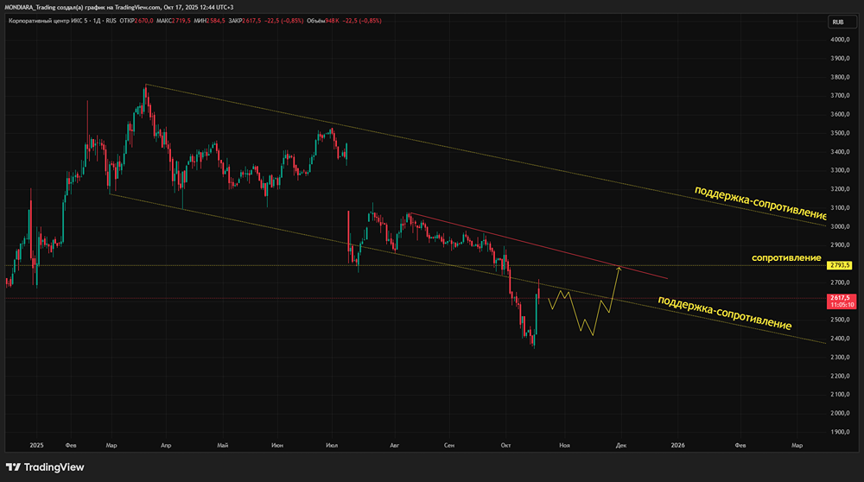The width and height of the screenshot is (864, 482).
Task: Click the 2000,0 price axis label
Action: (x=840, y=413)
